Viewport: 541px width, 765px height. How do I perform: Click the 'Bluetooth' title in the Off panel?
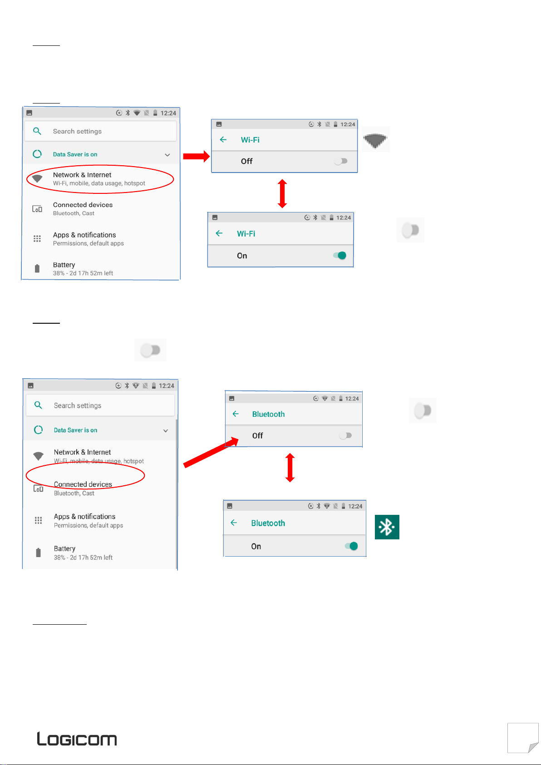click(x=268, y=414)
